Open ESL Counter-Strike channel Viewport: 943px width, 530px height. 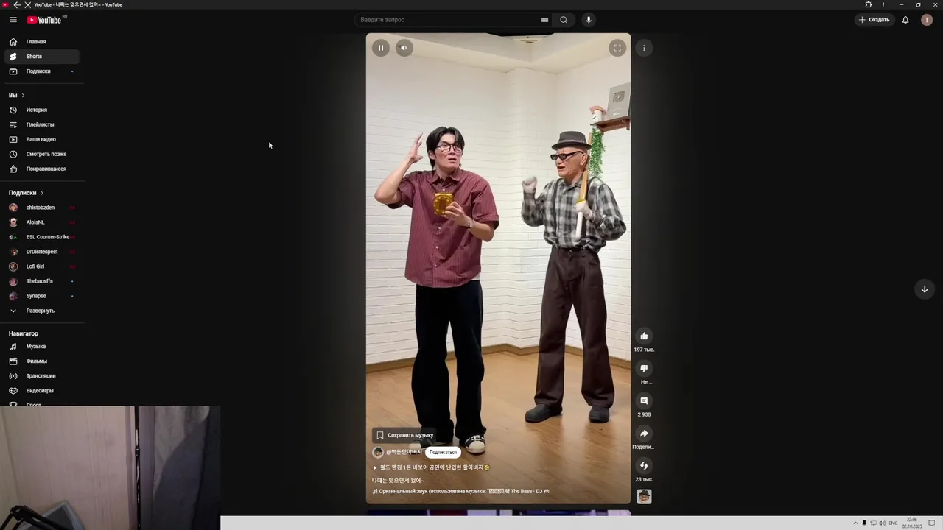pyautogui.click(x=42, y=237)
